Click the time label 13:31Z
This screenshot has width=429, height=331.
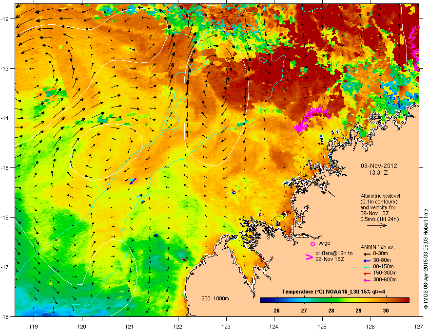378,173
